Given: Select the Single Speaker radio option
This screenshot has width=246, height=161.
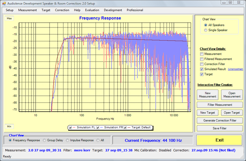Looking at the screenshot, I should pyautogui.click(x=206, y=30).
